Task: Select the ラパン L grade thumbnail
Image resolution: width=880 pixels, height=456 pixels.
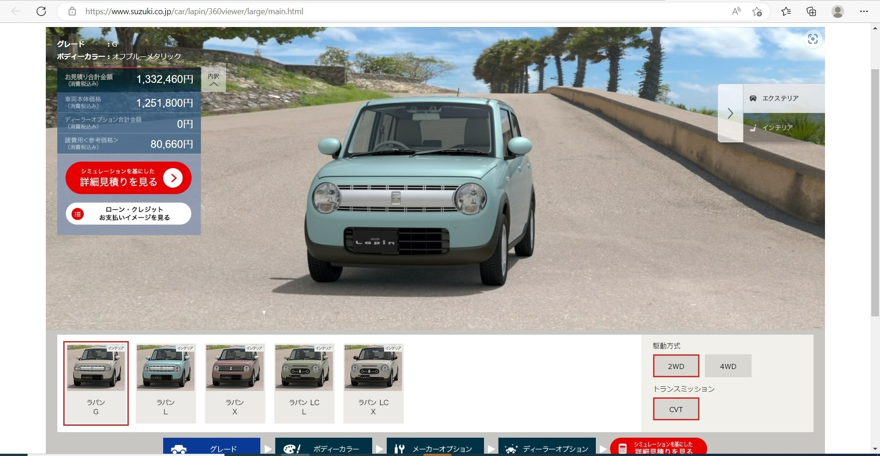Action: (x=165, y=383)
